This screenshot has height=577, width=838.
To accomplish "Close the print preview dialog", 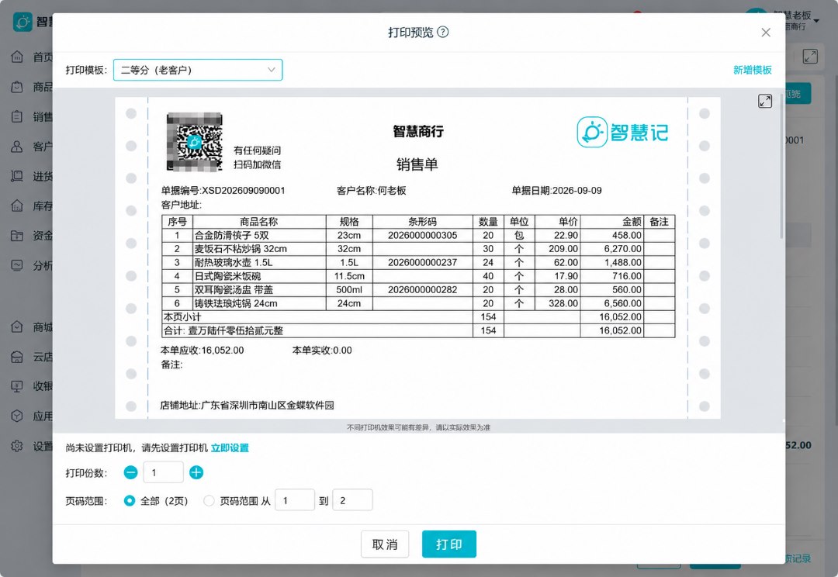I will coord(765,33).
